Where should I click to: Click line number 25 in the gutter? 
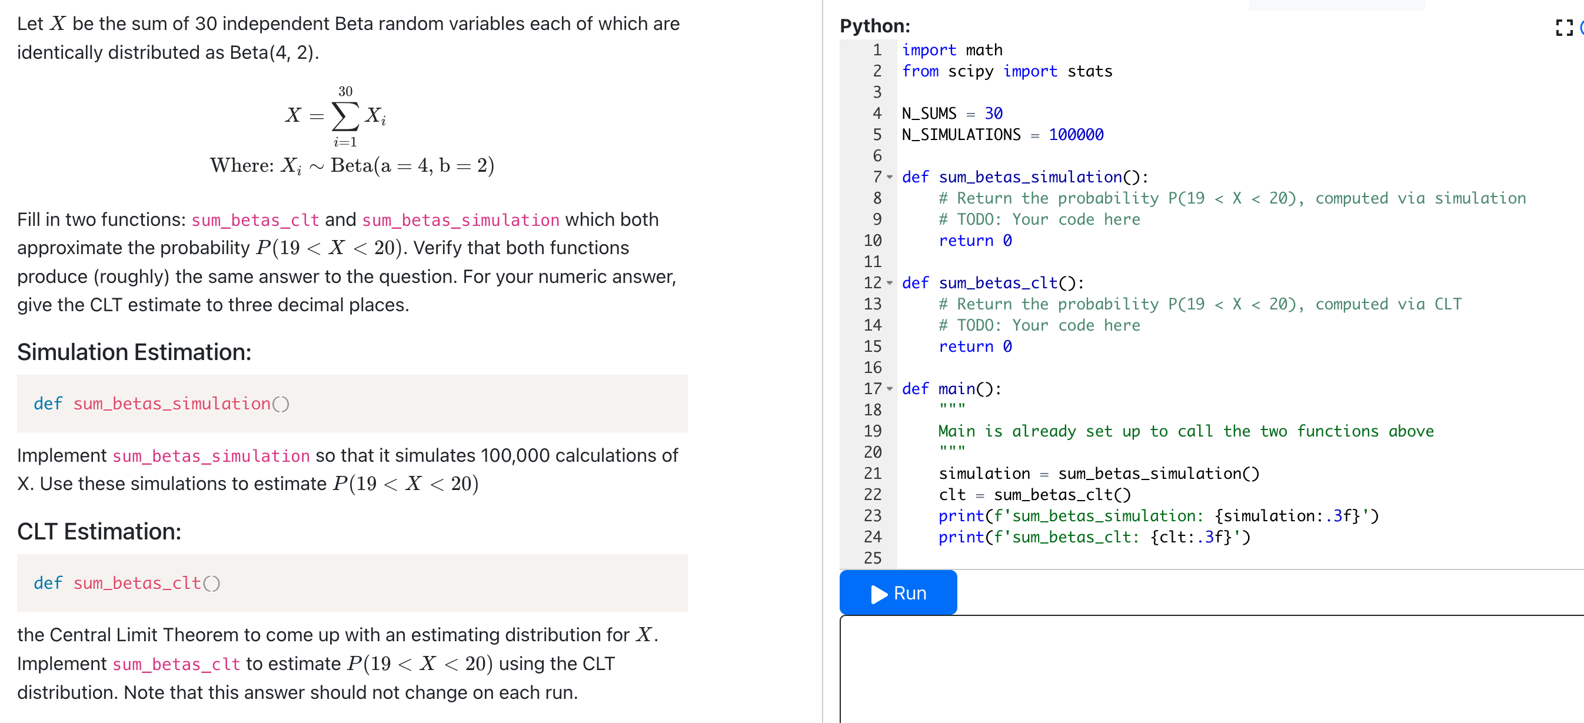point(872,558)
